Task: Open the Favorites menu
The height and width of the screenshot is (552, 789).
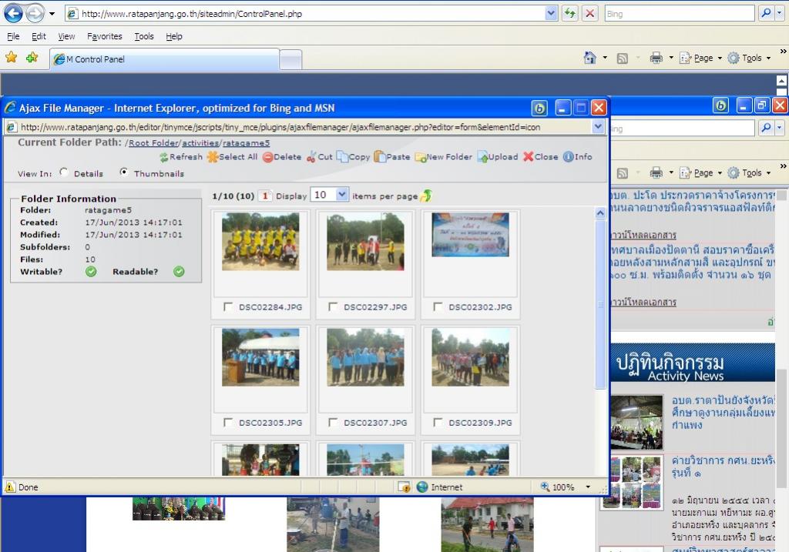Action: [x=105, y=36]
